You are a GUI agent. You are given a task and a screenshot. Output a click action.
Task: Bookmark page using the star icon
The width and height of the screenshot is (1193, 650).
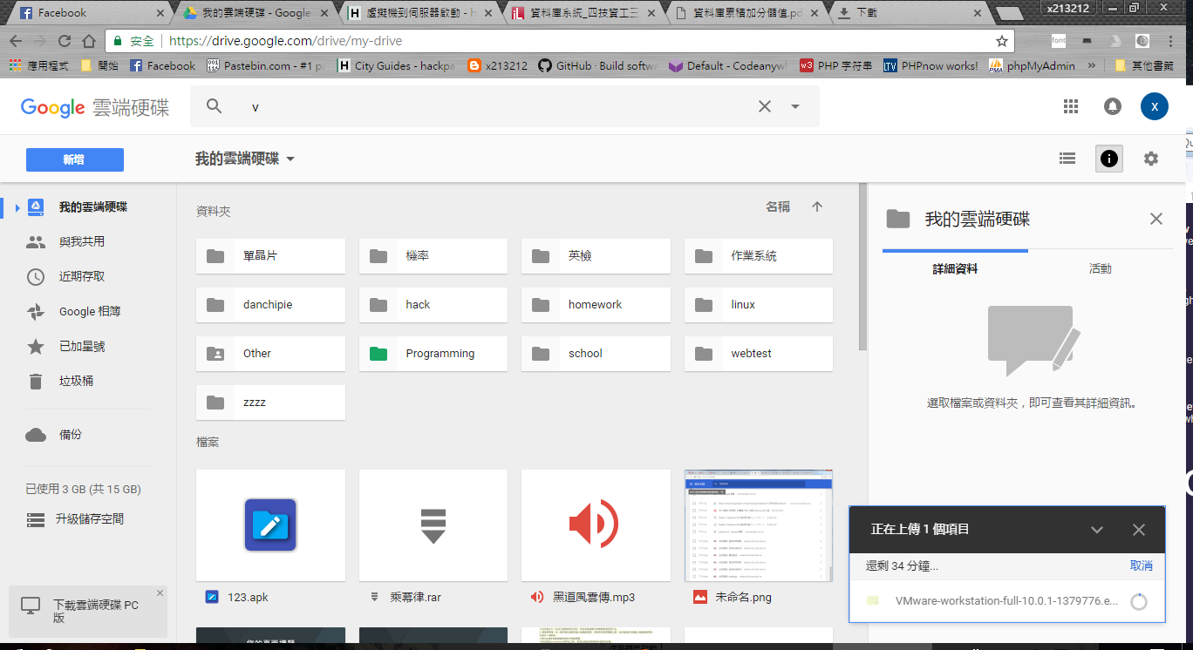click(x=1002, y=41)
